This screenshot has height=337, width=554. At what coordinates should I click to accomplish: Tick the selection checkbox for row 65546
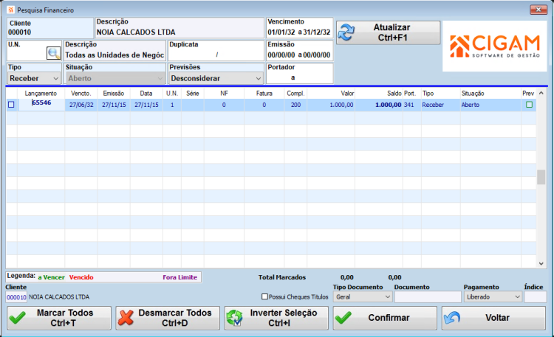tap(11, 105)
